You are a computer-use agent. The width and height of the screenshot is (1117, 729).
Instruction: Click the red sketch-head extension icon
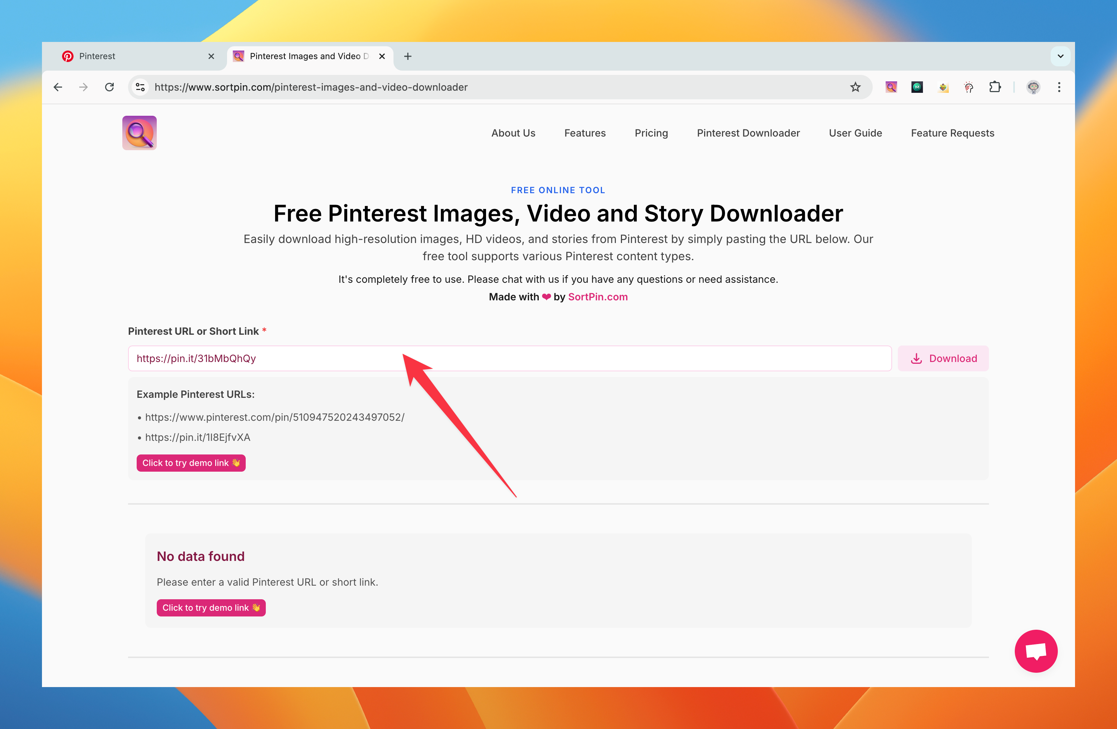969,87
